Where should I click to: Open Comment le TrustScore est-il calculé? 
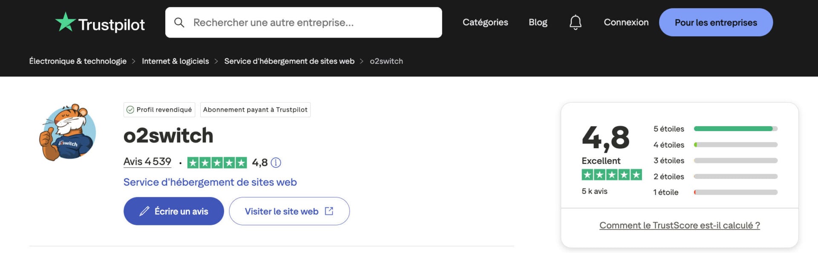679,225
